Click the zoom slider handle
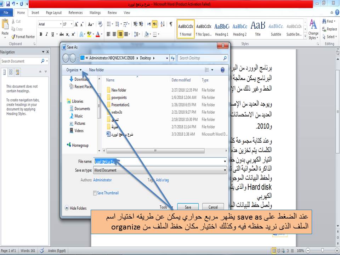This screenshot has height=255, width=340. pyautogui.click(x=322, y=250)
